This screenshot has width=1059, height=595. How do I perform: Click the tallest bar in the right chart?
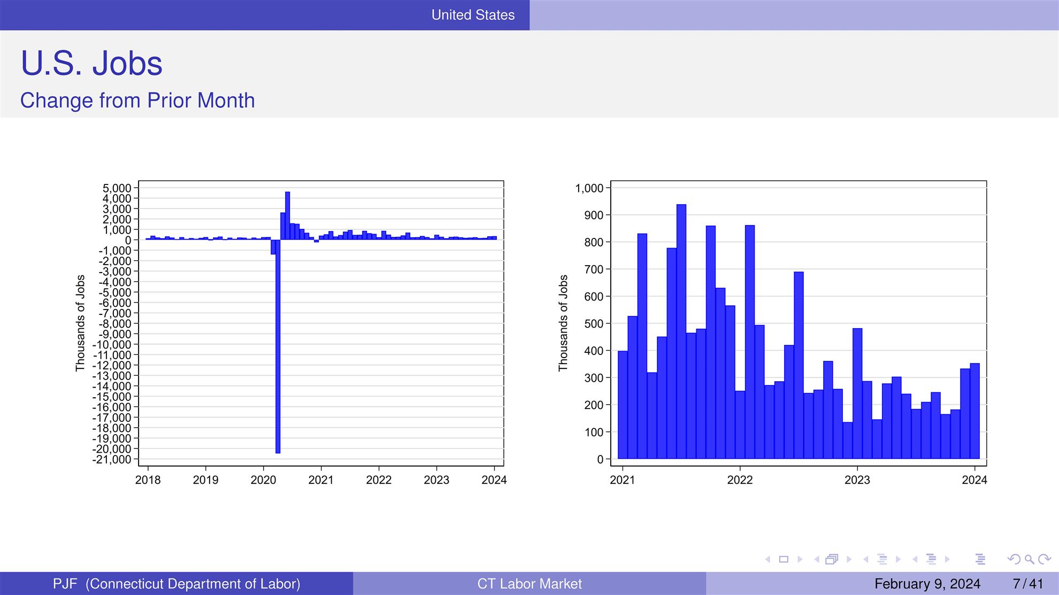[681, 331]
